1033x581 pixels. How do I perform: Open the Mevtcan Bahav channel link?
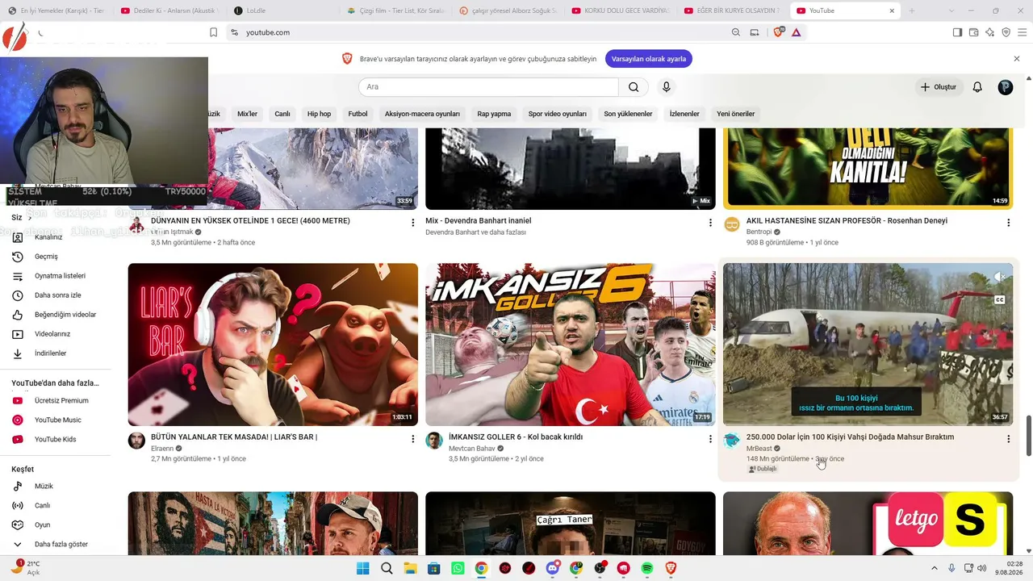[472, 449]
